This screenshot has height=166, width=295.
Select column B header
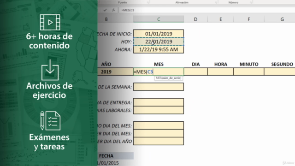point(115,19)
